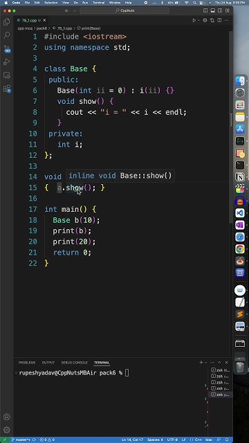Click 'cpp mcq' in the breadcrumb
The height and width of the screenshot is (443, 249).
25,28
